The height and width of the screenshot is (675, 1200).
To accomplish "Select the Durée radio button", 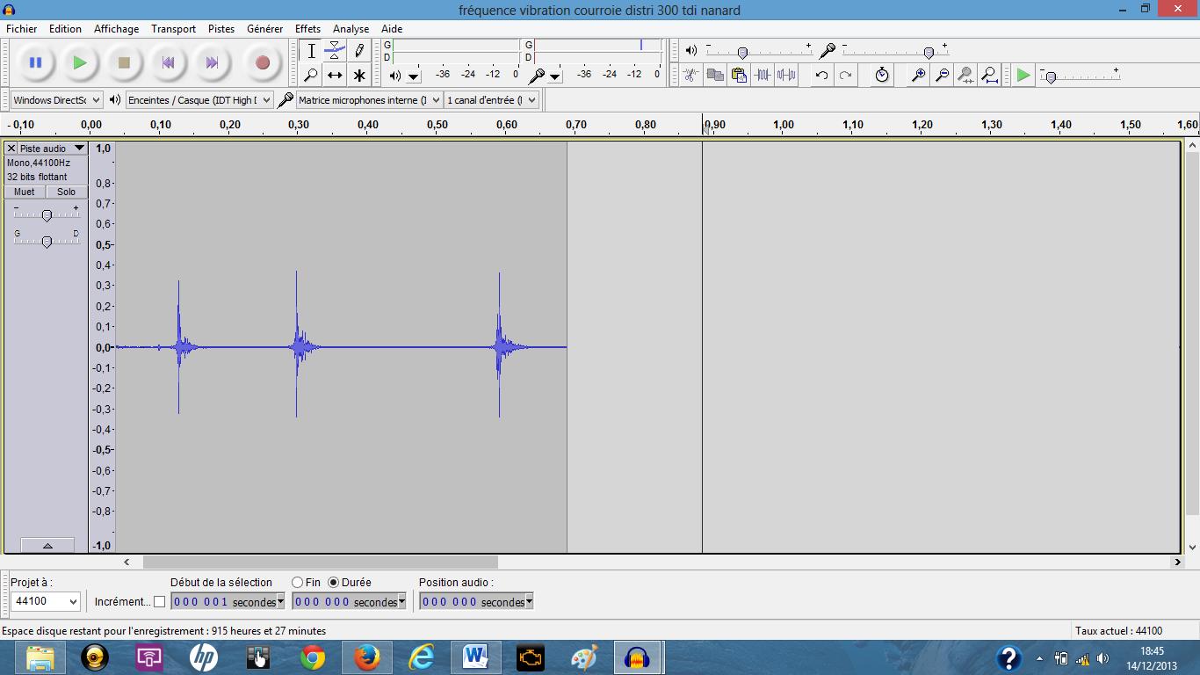I will point(334,583).
